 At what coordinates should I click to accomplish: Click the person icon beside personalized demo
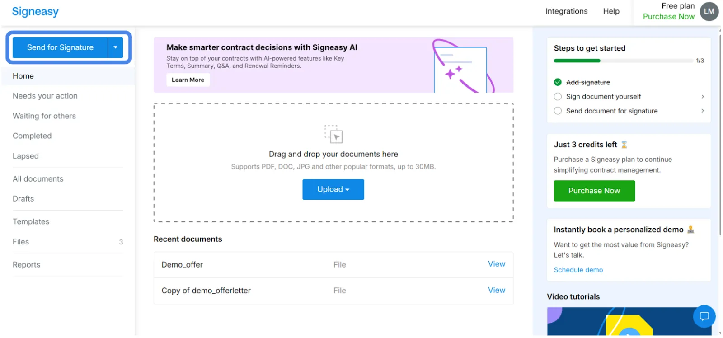[690, 230]
